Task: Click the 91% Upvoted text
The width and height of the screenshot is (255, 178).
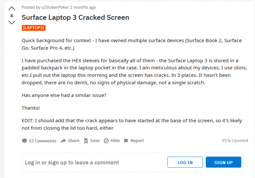Action: [235, 141]
